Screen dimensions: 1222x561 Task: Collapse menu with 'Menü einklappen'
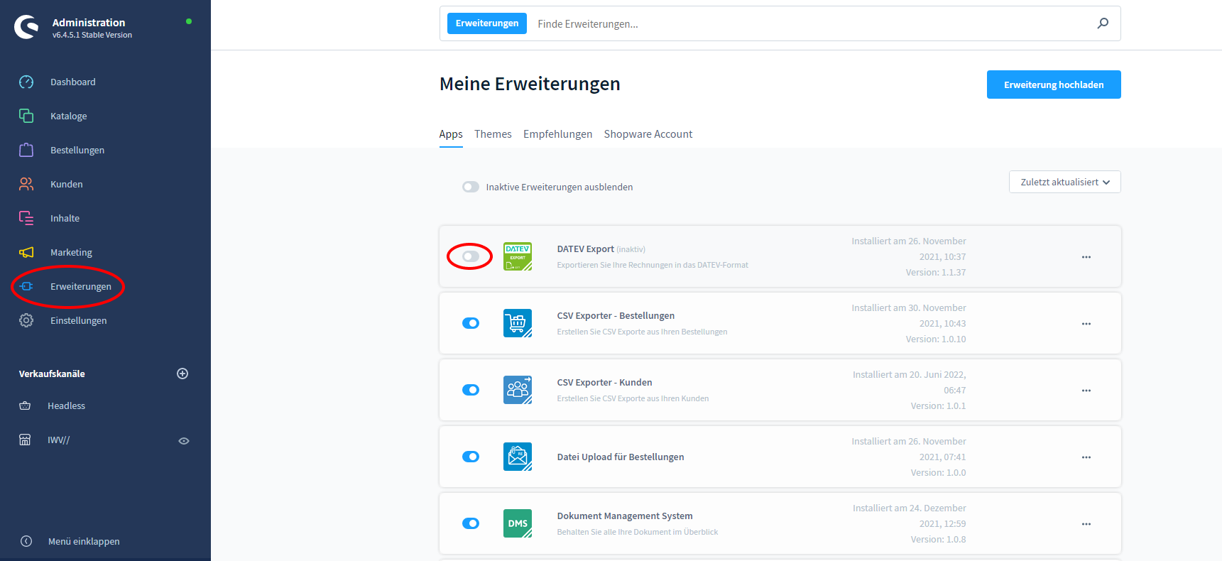[x=83, y=541]
